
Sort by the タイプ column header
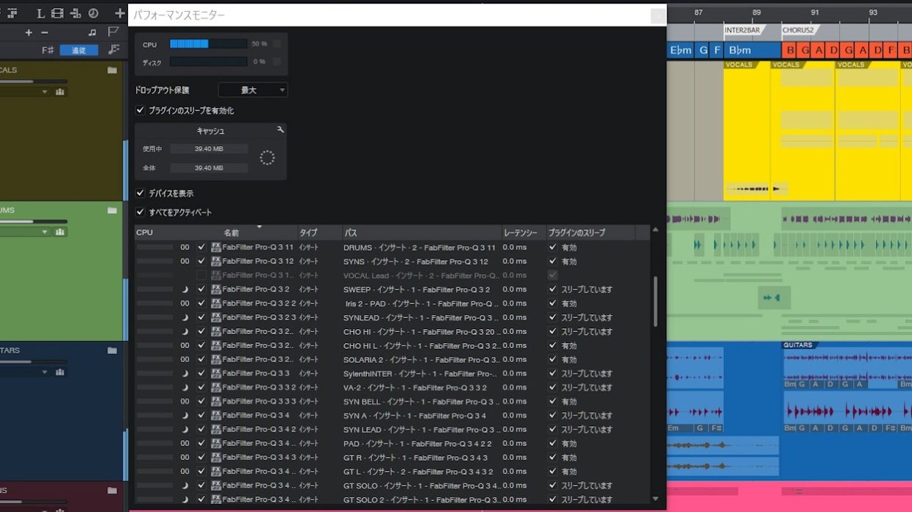309,233
